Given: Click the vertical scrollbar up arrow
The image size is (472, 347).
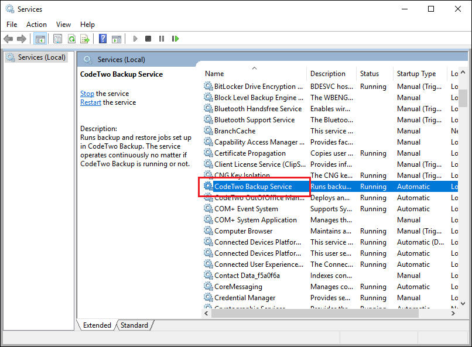Looking at the screenshot, I should 463,73.
